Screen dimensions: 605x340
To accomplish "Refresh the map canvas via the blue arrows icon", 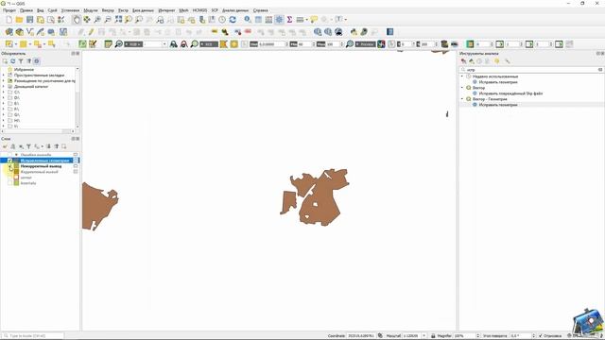I will coord(233,19).
